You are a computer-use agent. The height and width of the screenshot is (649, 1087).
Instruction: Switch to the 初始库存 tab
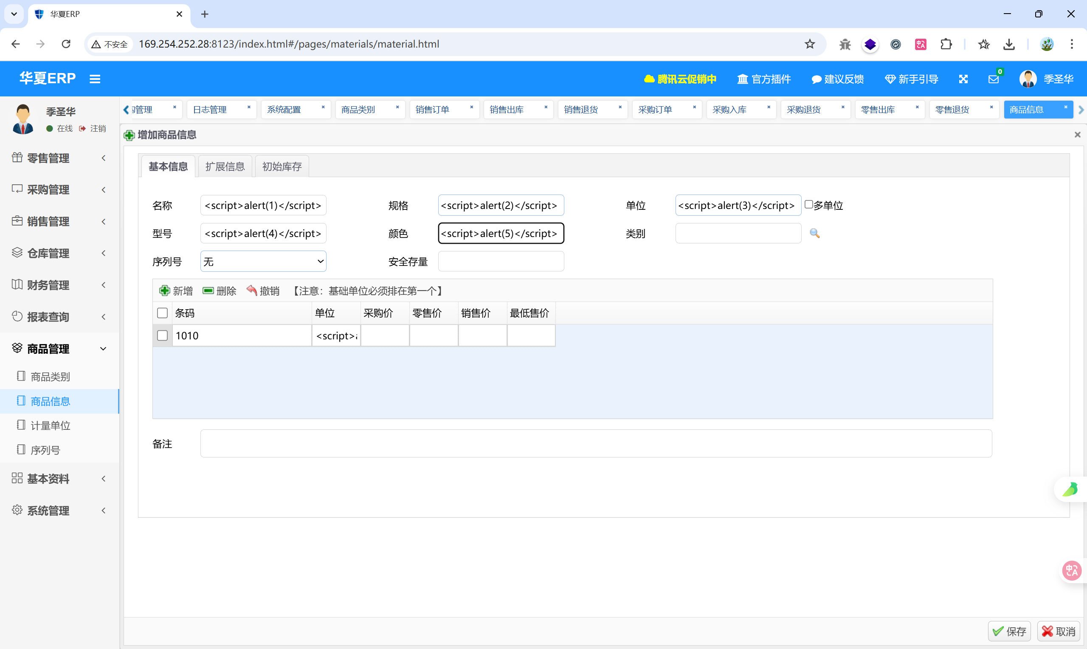tap(282, 166)
